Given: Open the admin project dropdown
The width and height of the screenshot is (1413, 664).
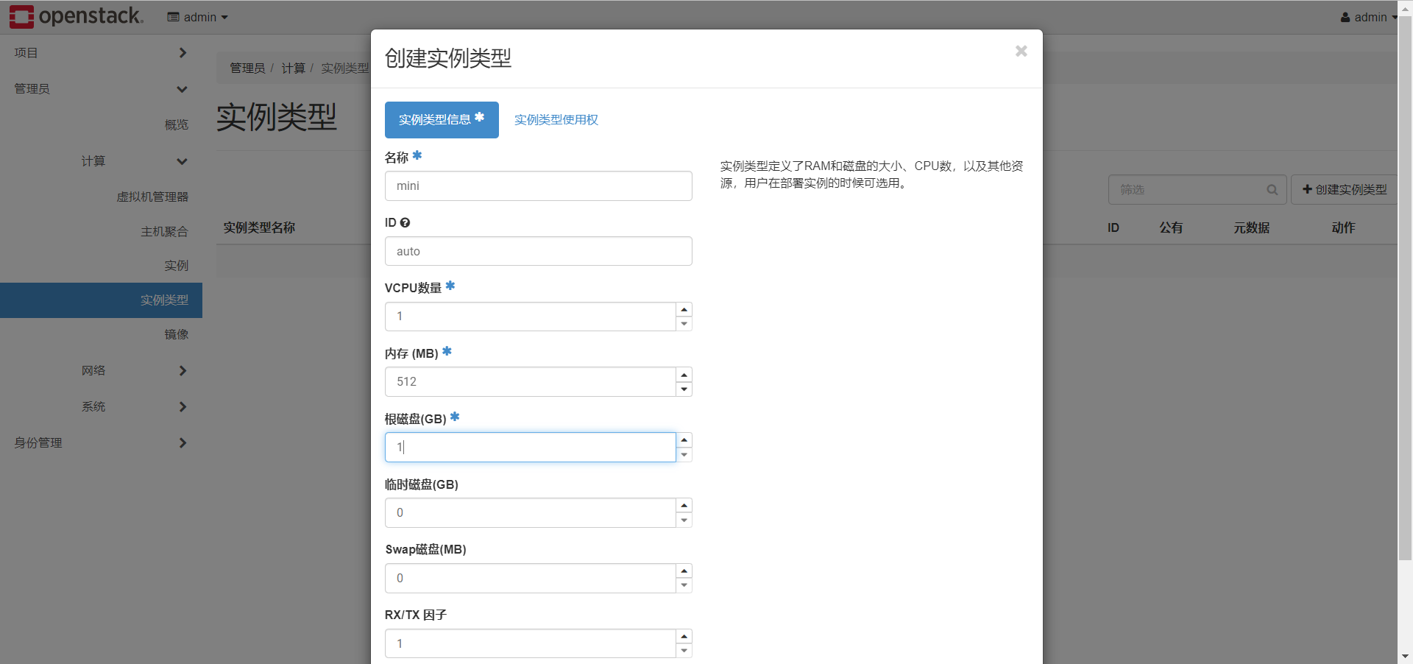Looking at the screenshot, I should pyautogui.click(x=197, y=17).
